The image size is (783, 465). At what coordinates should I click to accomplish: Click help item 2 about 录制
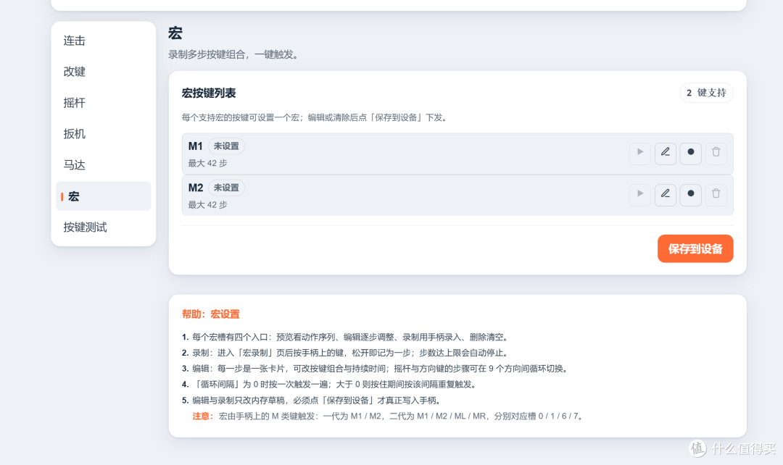tap(346, 353)
